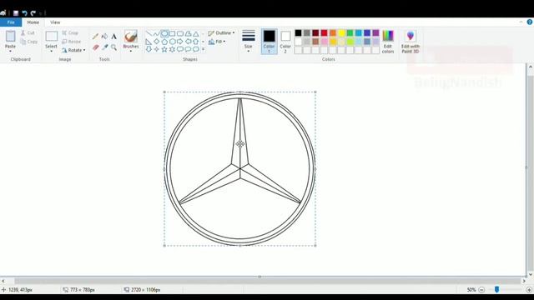Switch to the Home tab

click(x=33, y=22)
